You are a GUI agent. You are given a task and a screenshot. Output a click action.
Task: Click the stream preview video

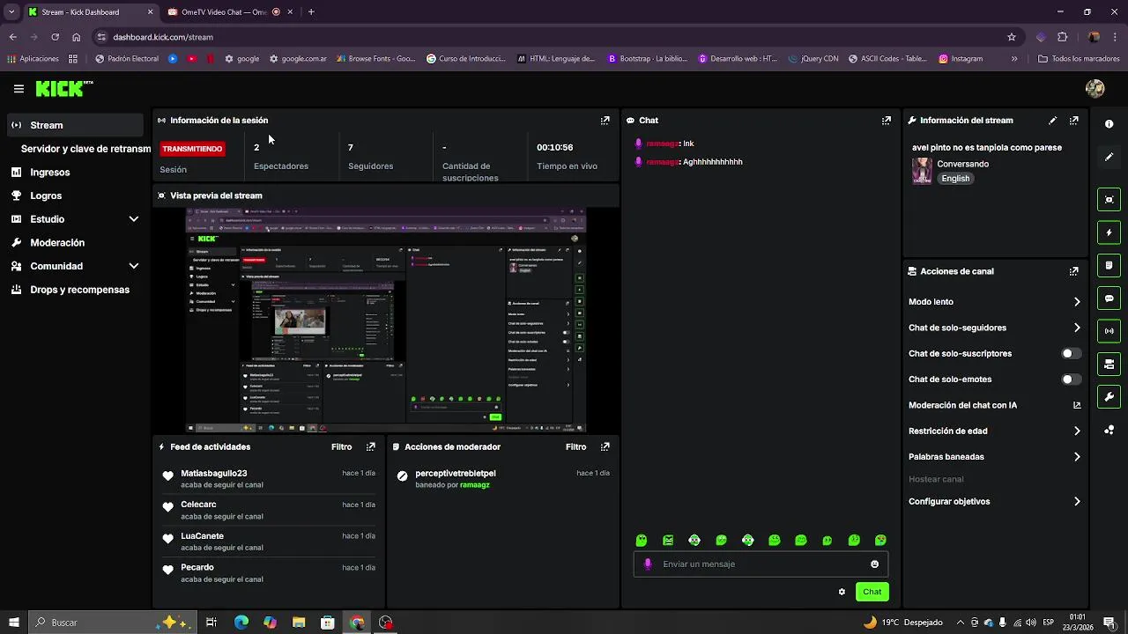pyautogui.click(x=386, y=320)
